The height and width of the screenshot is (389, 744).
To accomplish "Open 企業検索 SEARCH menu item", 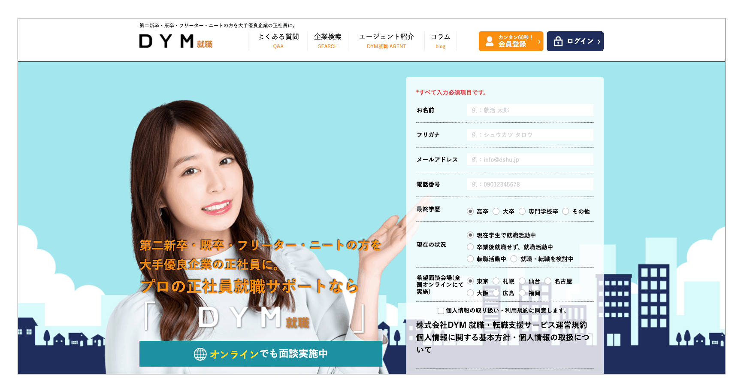I will point(328,41).
